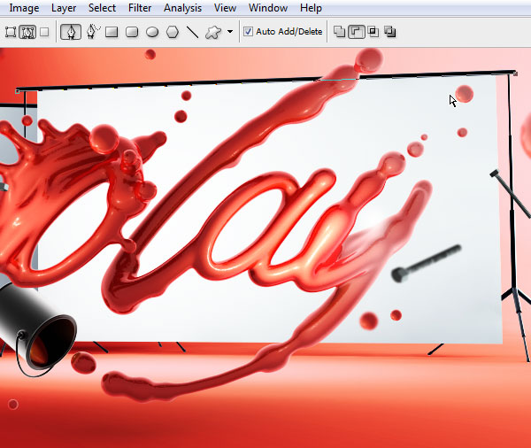Select Paths mode icon
Viewport: 531px width, 448px height.
(x=27, y=32)
